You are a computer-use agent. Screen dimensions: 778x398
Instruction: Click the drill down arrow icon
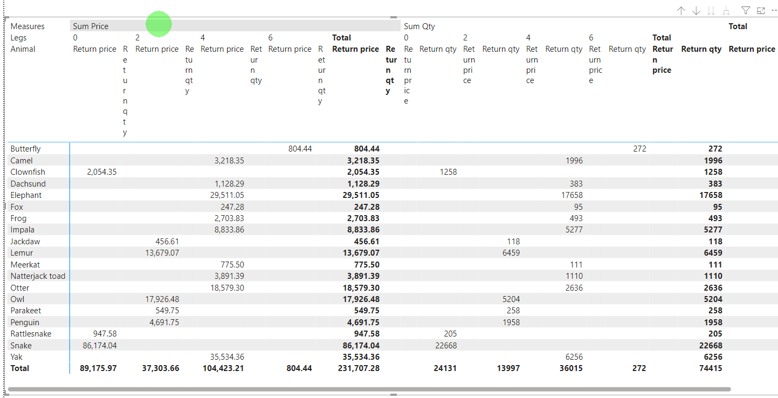click(x=696, y=11)
